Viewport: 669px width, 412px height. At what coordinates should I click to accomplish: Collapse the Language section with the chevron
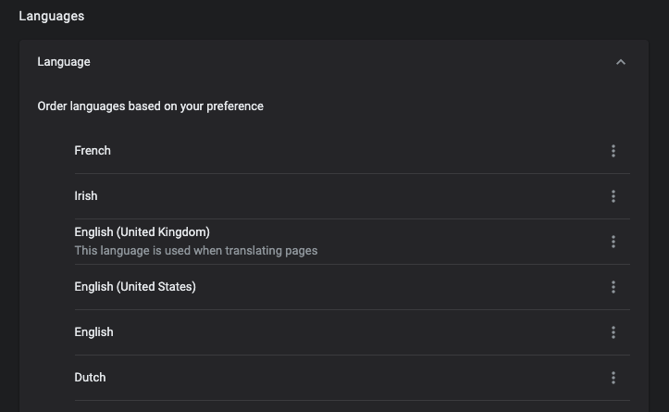(621, 62)
